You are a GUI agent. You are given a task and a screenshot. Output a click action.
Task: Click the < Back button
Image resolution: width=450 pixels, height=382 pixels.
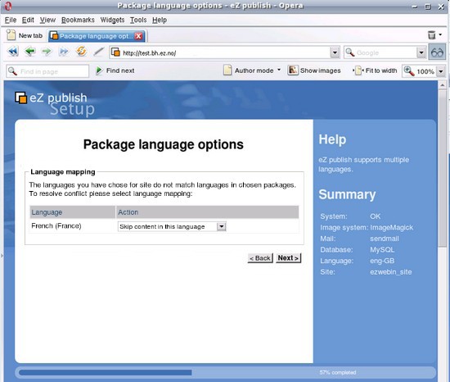(260, 258)
